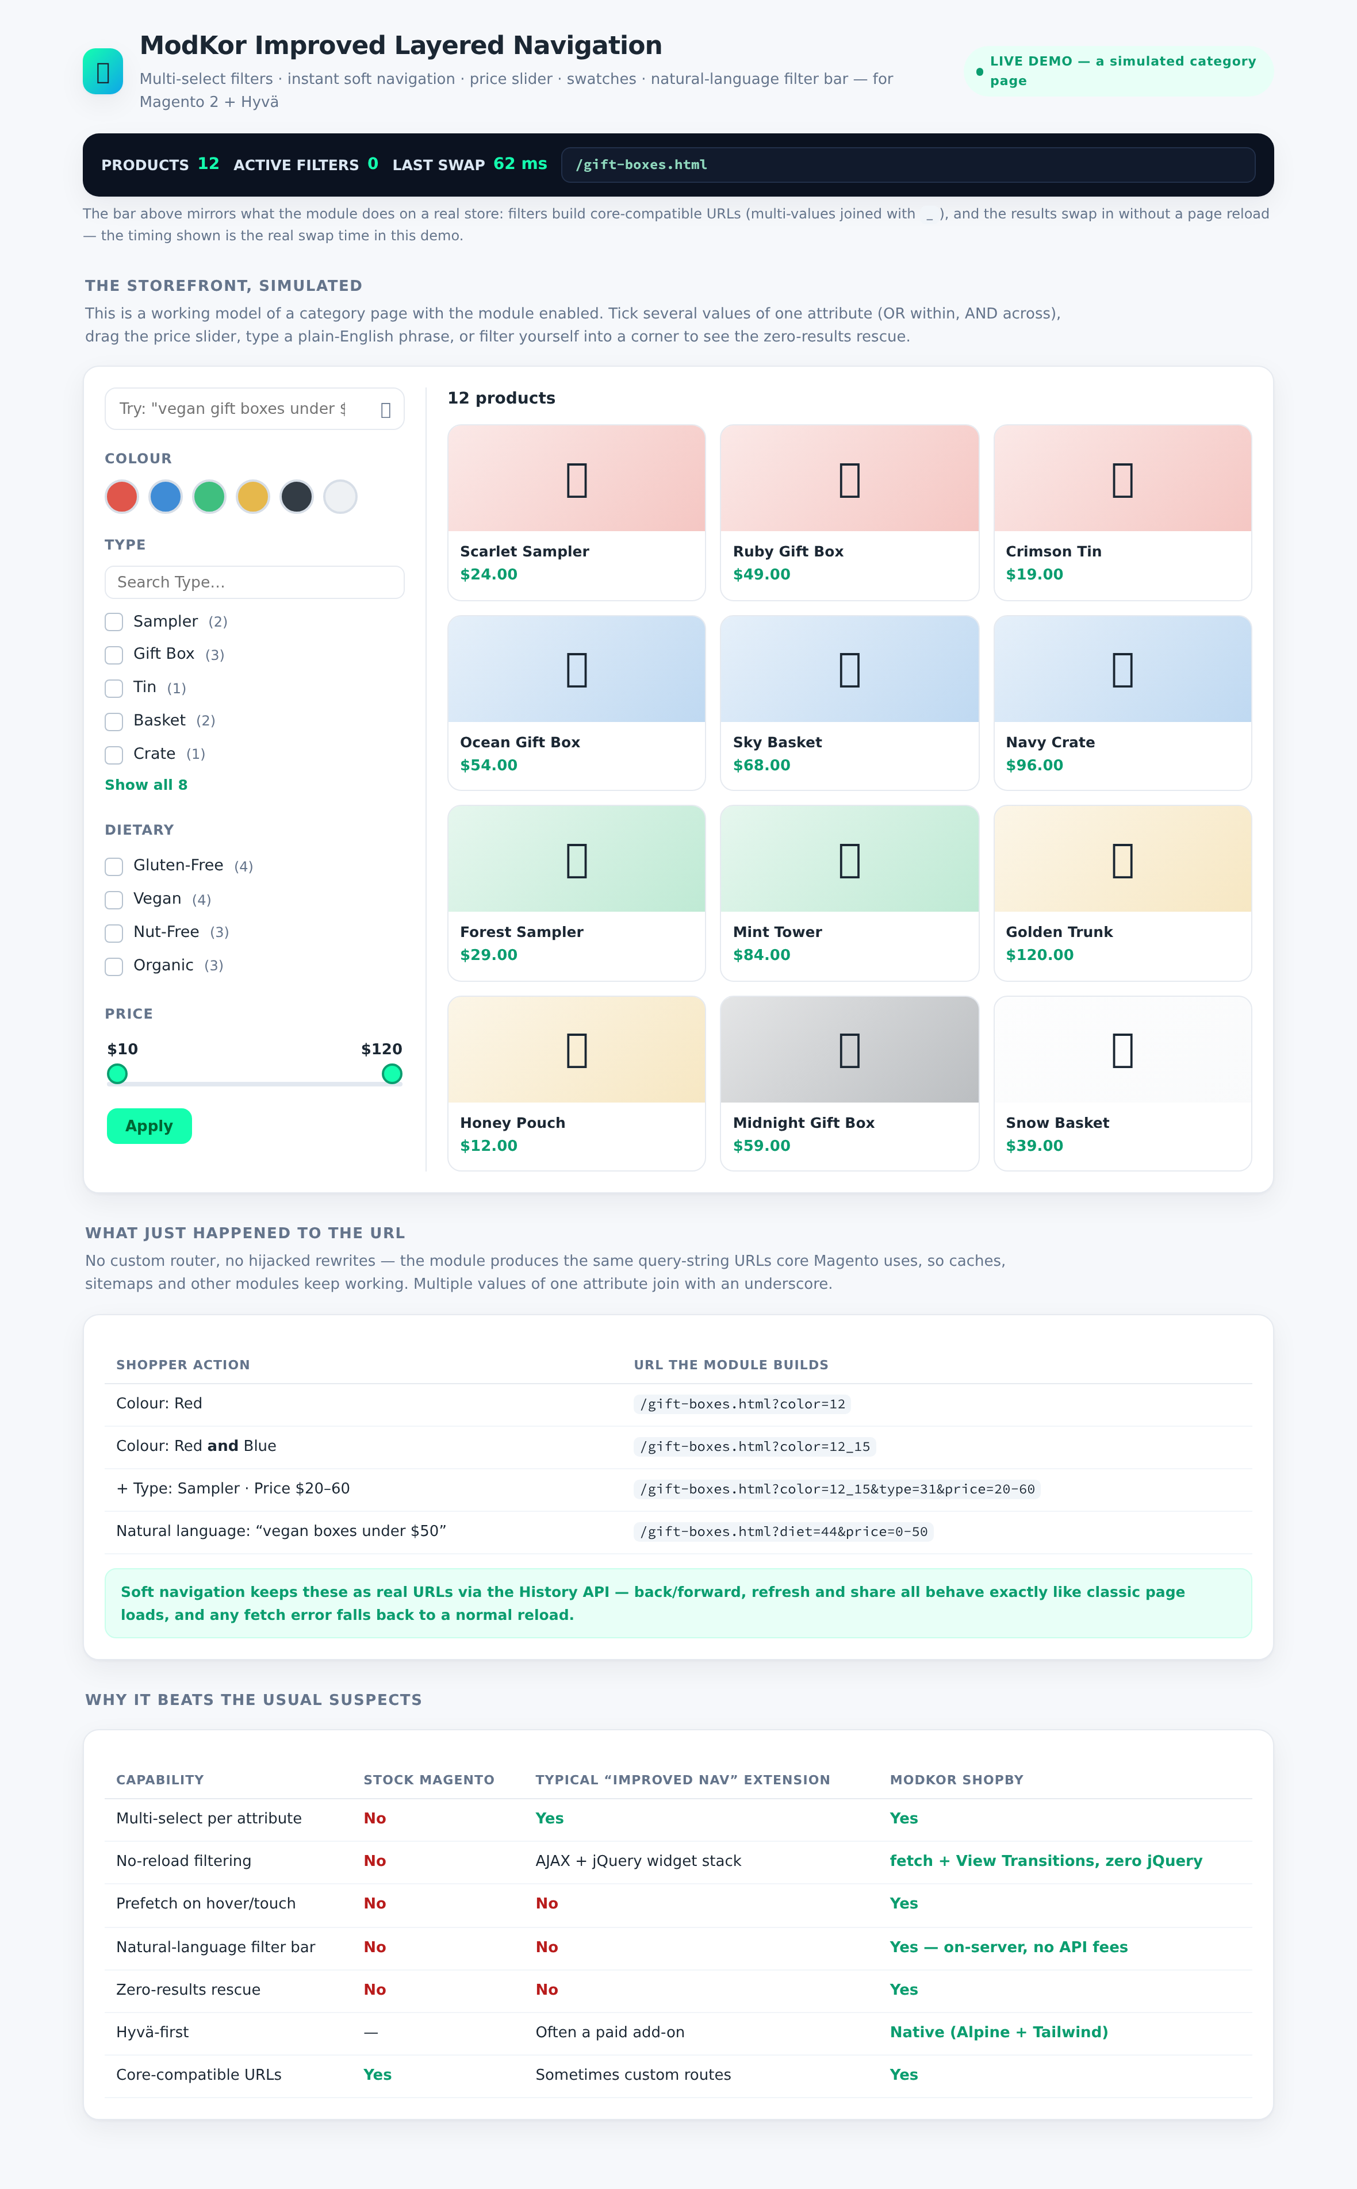Image resolution: width=1357 pixels, height=2189 pixels.
Task: Focus the Search Type field
Action: (x=254, y=582)
